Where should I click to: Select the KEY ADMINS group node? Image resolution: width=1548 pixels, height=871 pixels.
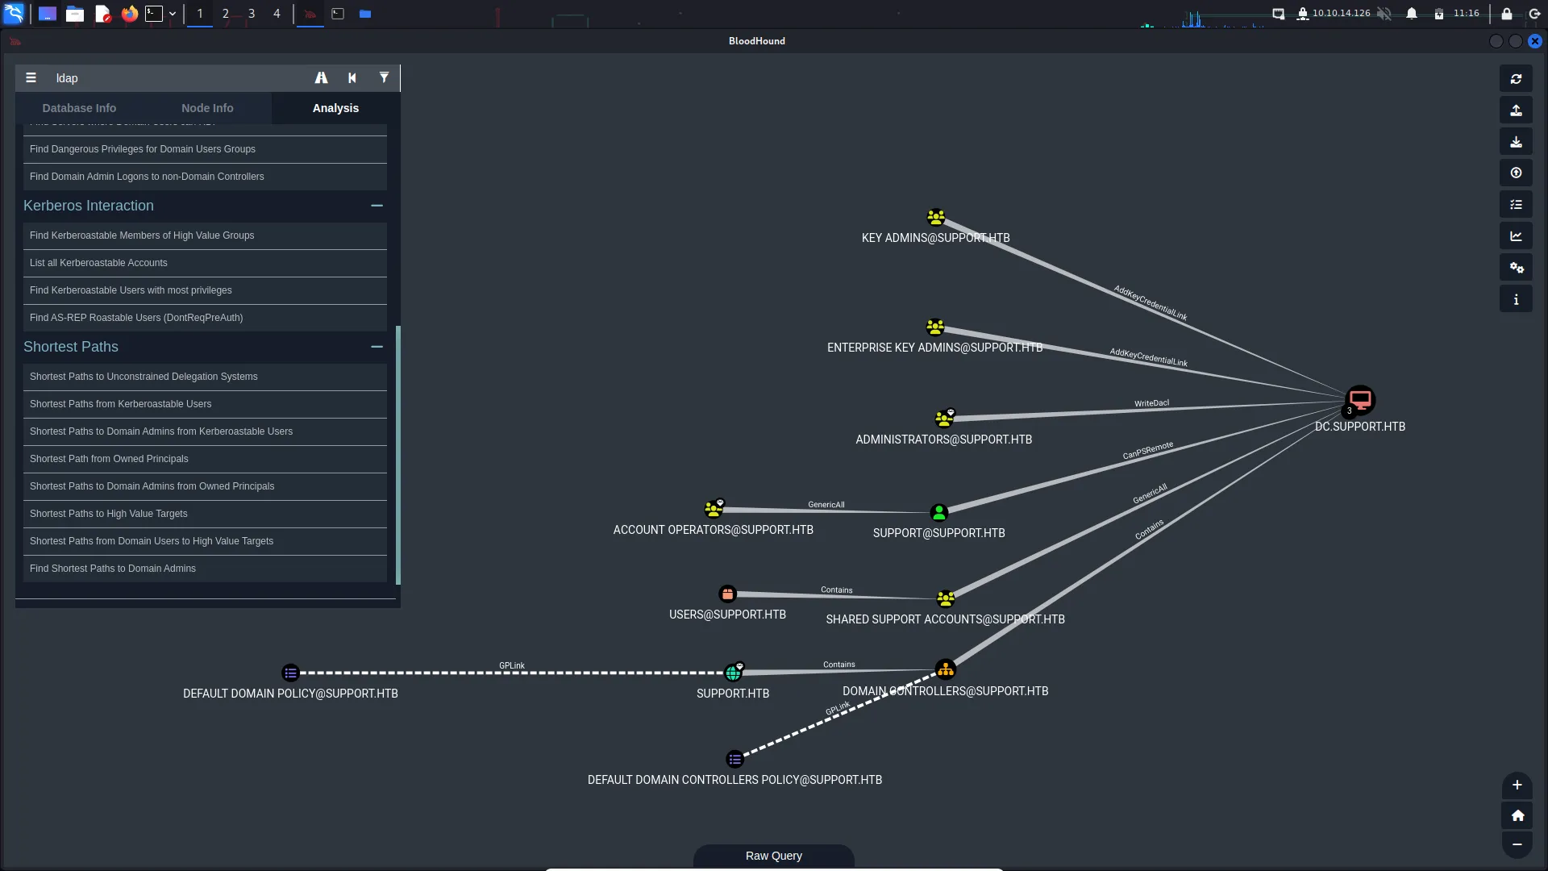pyautogui.click(x=935, y=218)
